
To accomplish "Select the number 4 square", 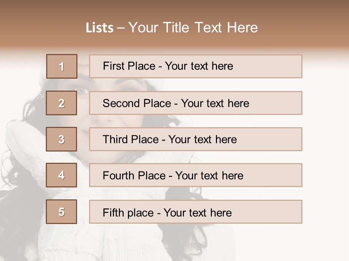I will 62,175.
